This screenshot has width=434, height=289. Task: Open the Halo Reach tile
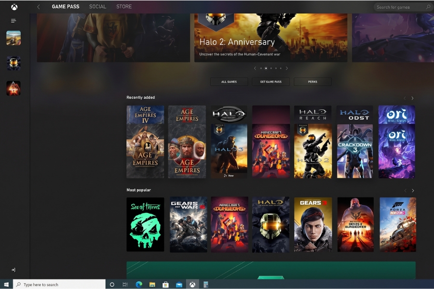click(313, 142)
